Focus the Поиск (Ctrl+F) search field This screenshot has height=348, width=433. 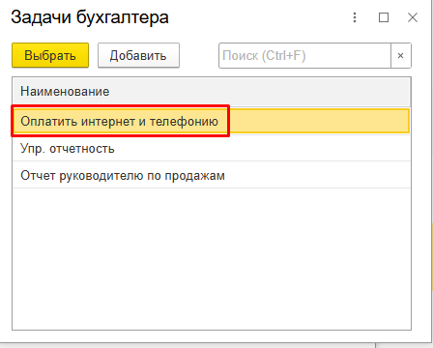304,55
